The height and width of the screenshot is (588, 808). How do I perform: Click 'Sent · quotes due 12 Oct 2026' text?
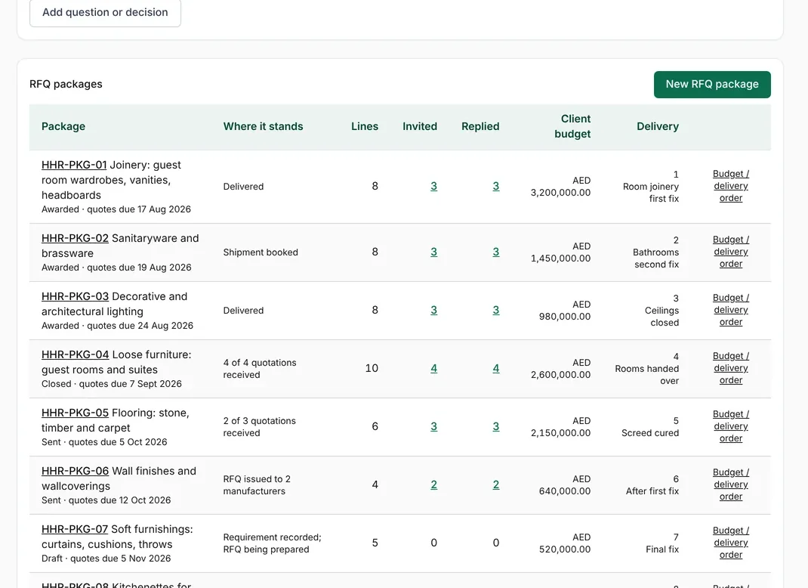tap(106, 500)
